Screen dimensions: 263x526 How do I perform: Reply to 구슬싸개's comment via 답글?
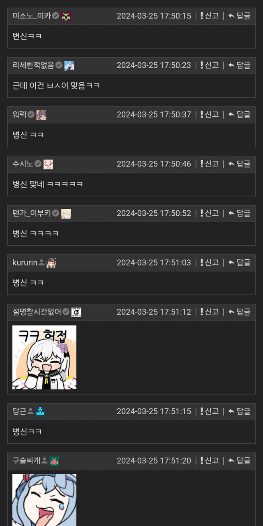[240, 461]
